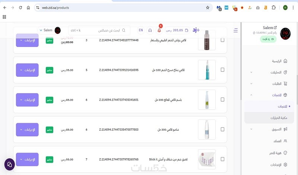Click the wallet balance icon

(187, 30)
